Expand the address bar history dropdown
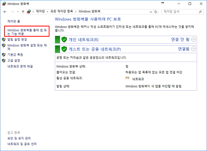Image resolution: width=207 pixels, height=151 pixels. point(151,12)
